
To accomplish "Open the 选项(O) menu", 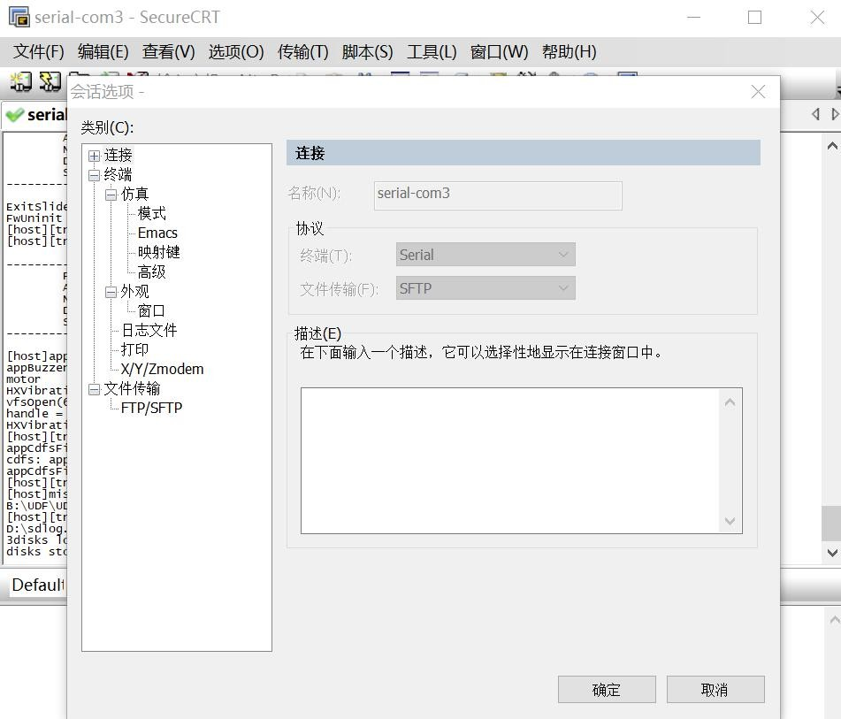I will tap(236, 51).
